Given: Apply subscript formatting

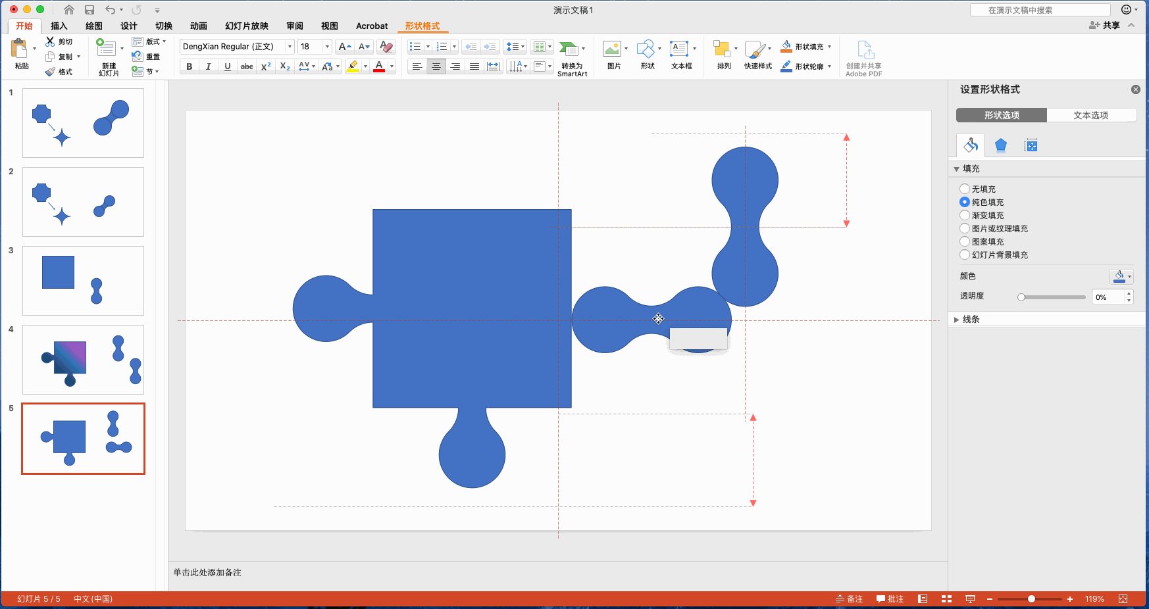Looking at the screenshot, I should click(x=285, y=66).
